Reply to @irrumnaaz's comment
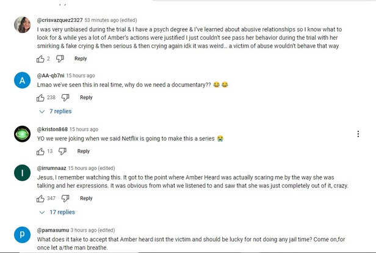This screenshot has width=376, height=253. 86,199
